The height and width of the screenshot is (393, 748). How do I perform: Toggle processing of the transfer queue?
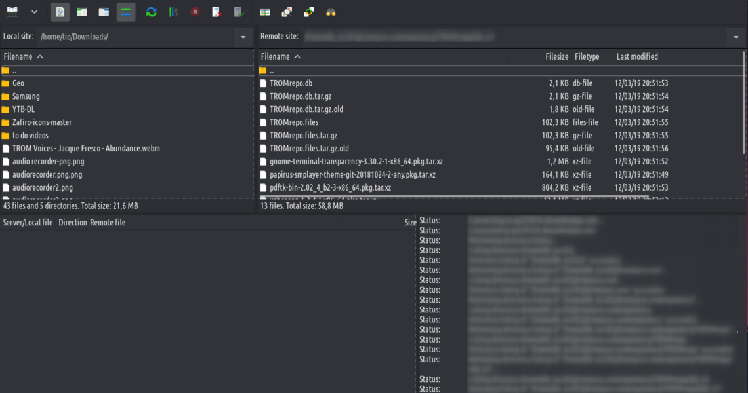[x=173, y=12]
